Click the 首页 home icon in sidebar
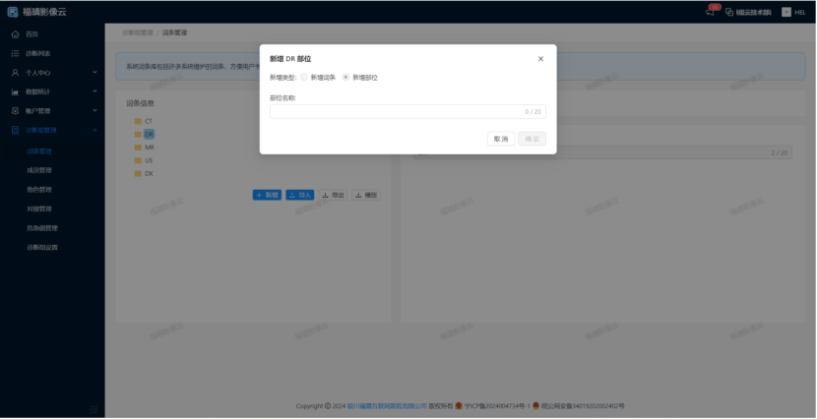The height and width of the screenshot is (419, 817). click(15, 33)
